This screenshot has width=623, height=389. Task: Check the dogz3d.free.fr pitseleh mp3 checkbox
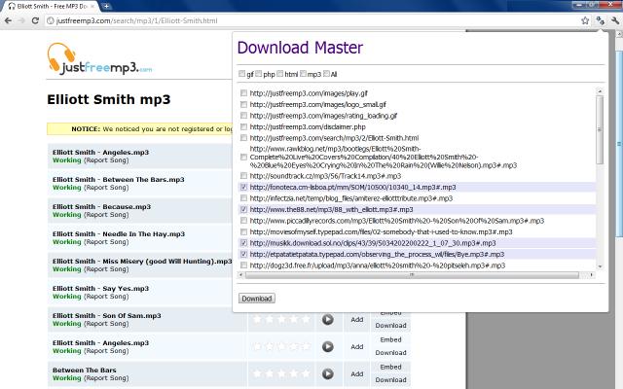click(243, 265)
